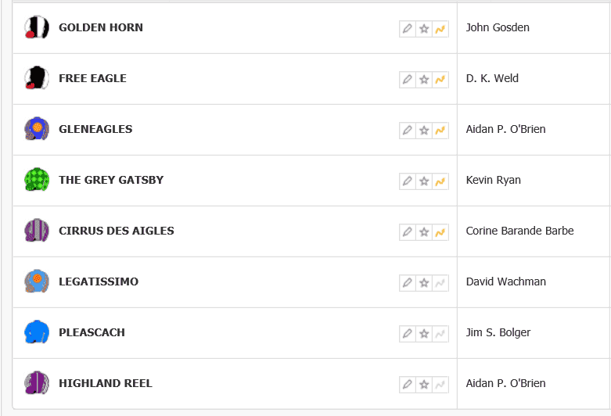Select the Highland Reel horse name

106,383
